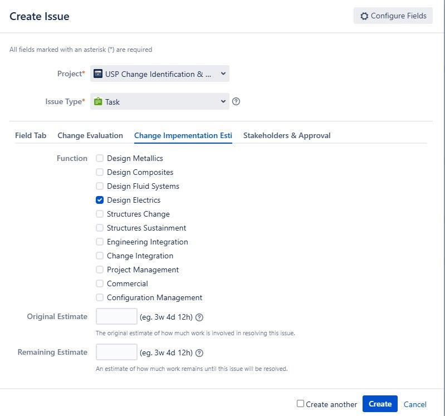Open Remaining Estimate help question mark icon

click(199, 353)
